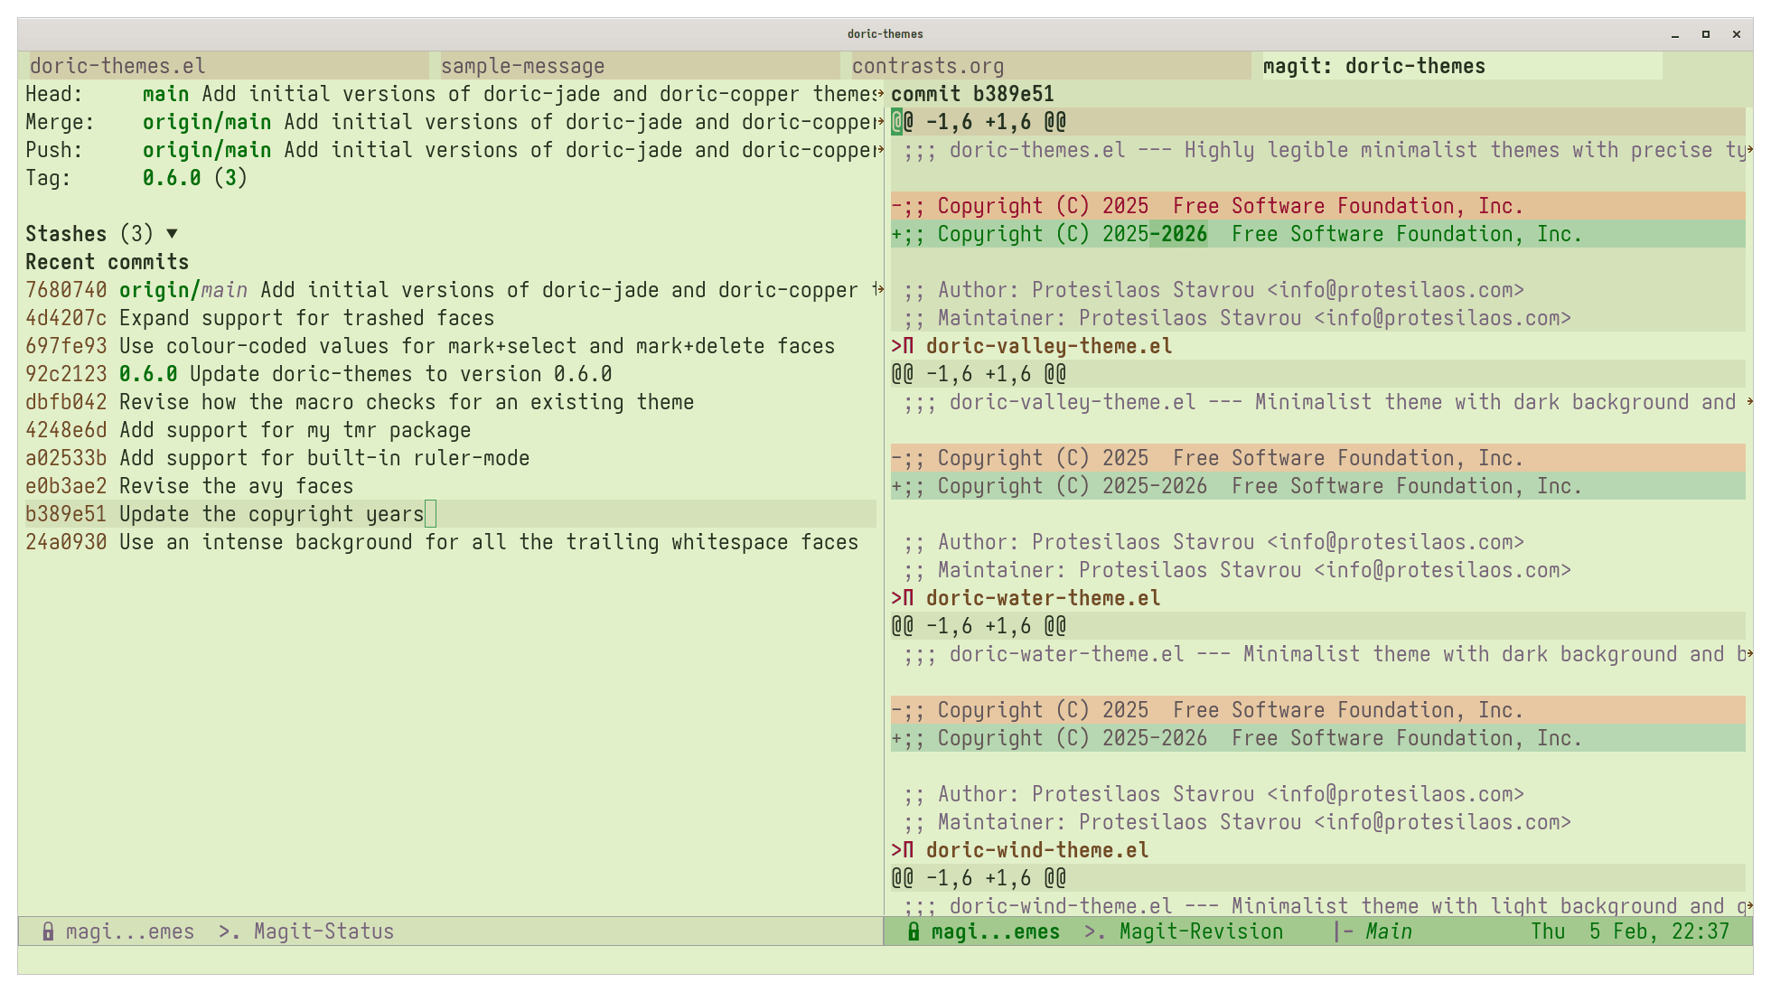Screen dimensions: 1771x992
Task: Switch to the contrasts.org tab
Action: 928,66
